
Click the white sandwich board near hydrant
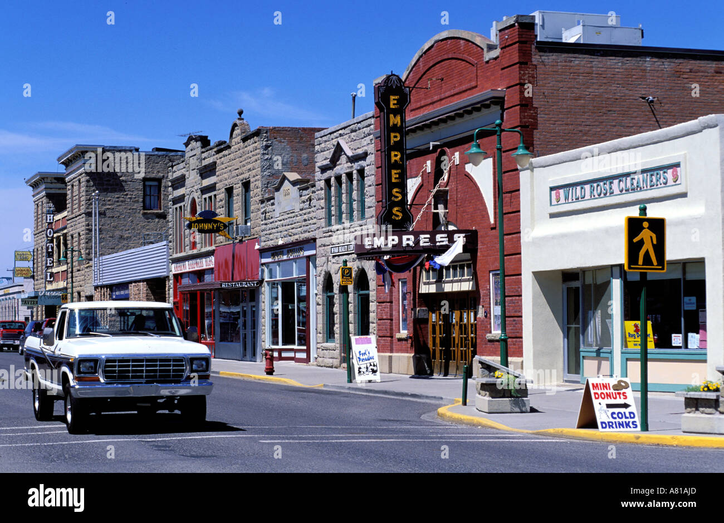[365, 358]
